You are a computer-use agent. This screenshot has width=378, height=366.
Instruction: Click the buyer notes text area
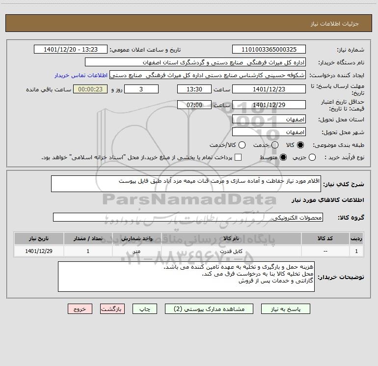point(186,277)
